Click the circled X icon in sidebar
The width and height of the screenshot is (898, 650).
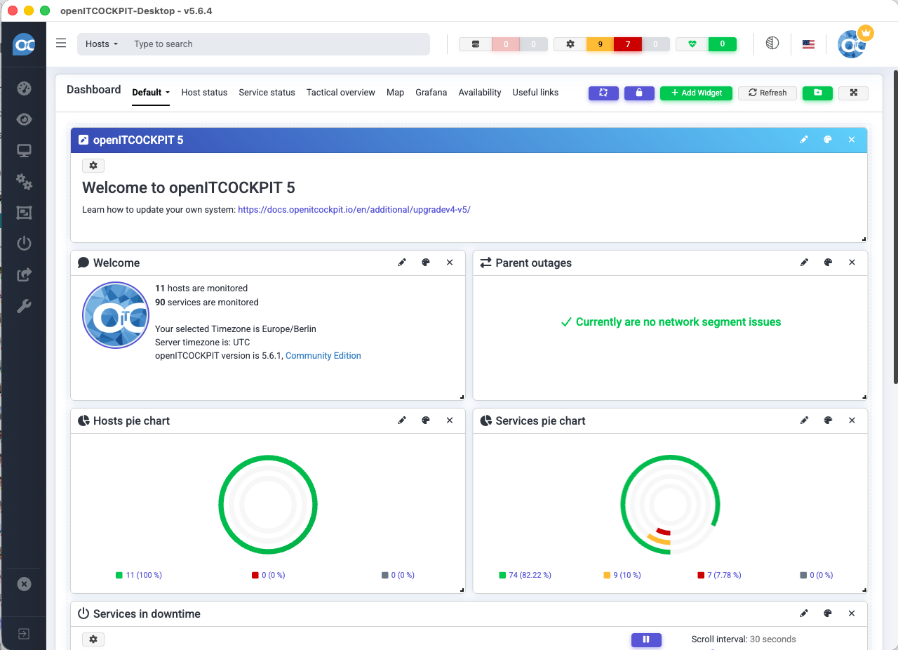pyautogui.click(x=24, y=584)
